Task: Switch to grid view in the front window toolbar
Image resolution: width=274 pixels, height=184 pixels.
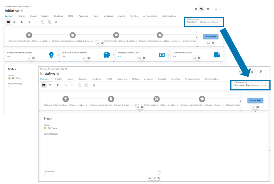Action: [50, 85]
